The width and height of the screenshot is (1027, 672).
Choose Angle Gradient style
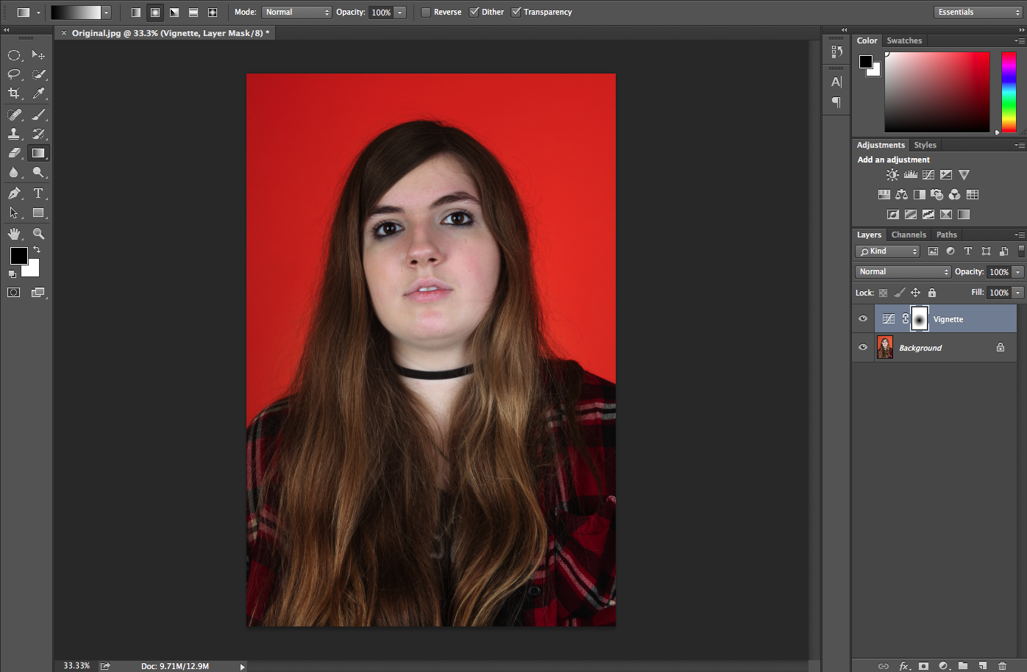click(174, 12)
